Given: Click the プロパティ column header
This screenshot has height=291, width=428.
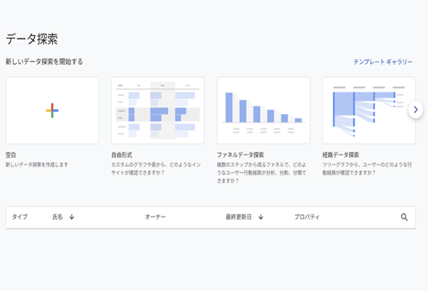Looking at the screenshot, I should coord(307,217).
